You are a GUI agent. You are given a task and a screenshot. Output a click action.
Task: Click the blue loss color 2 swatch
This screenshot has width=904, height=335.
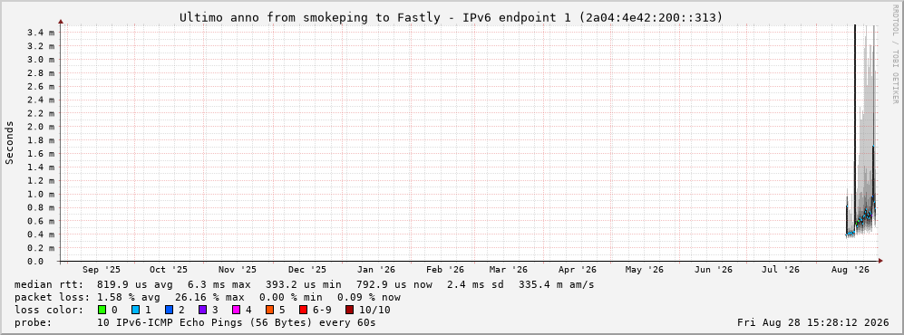point(169,310)
